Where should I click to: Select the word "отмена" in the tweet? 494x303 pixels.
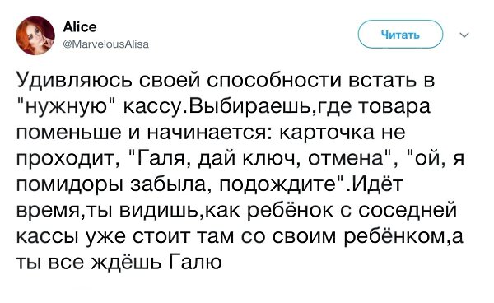[345, 158]
